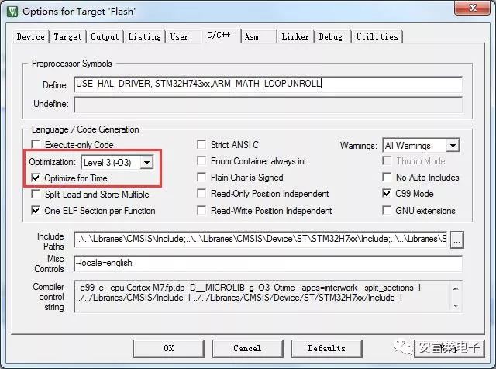
Task: Open Include Paths browse button
Action: 456,240
